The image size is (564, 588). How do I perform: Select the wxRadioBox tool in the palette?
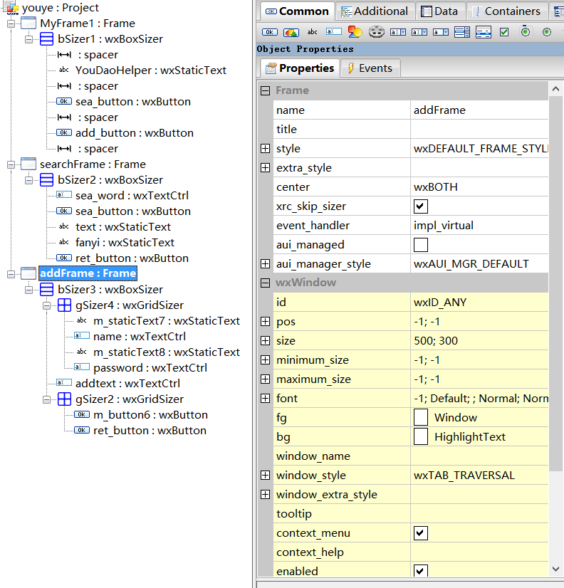click(526, 32)
